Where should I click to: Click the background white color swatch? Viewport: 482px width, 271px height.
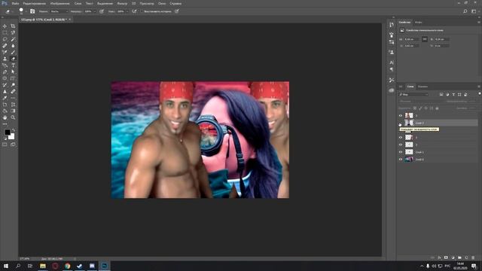coord(12,137)
